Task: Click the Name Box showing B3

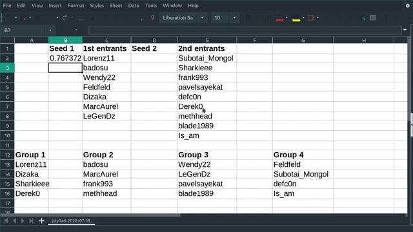Action: [24, 30]
